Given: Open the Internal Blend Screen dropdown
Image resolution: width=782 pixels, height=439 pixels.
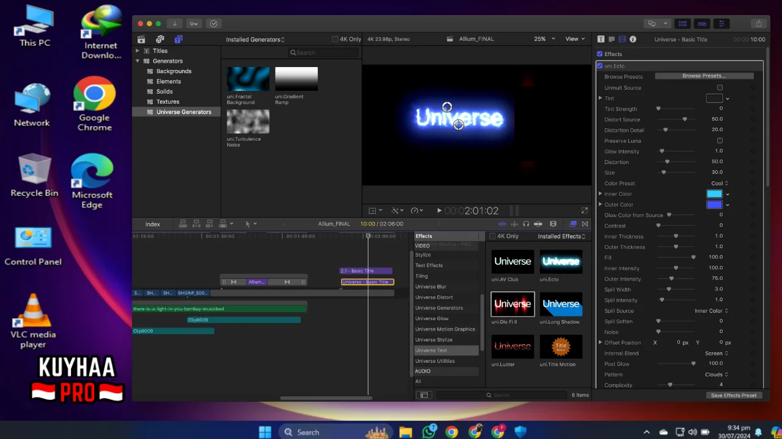Looking at the screenshot, I should point(717,353).
